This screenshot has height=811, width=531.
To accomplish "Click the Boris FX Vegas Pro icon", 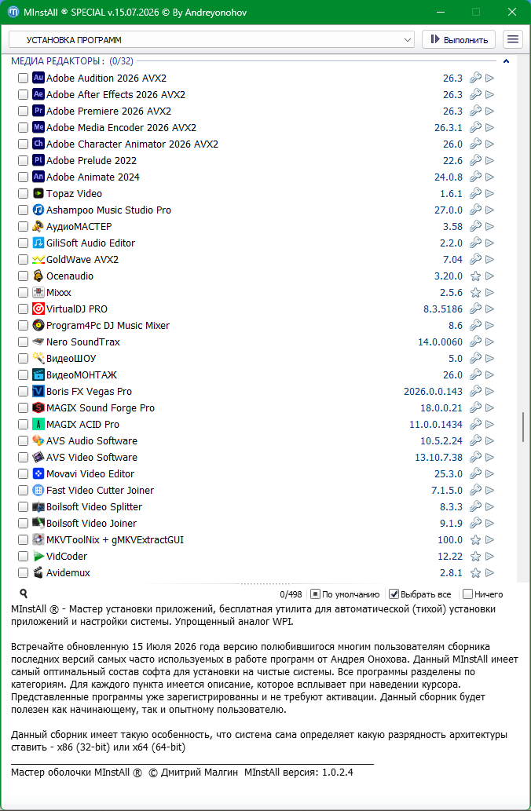I will [x=38, y=392].
